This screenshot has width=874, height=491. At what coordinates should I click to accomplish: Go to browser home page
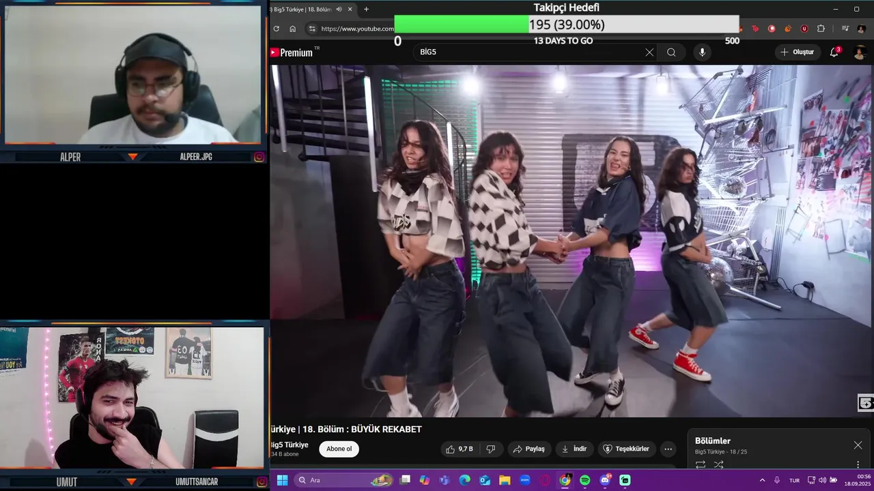click(293, 29)
